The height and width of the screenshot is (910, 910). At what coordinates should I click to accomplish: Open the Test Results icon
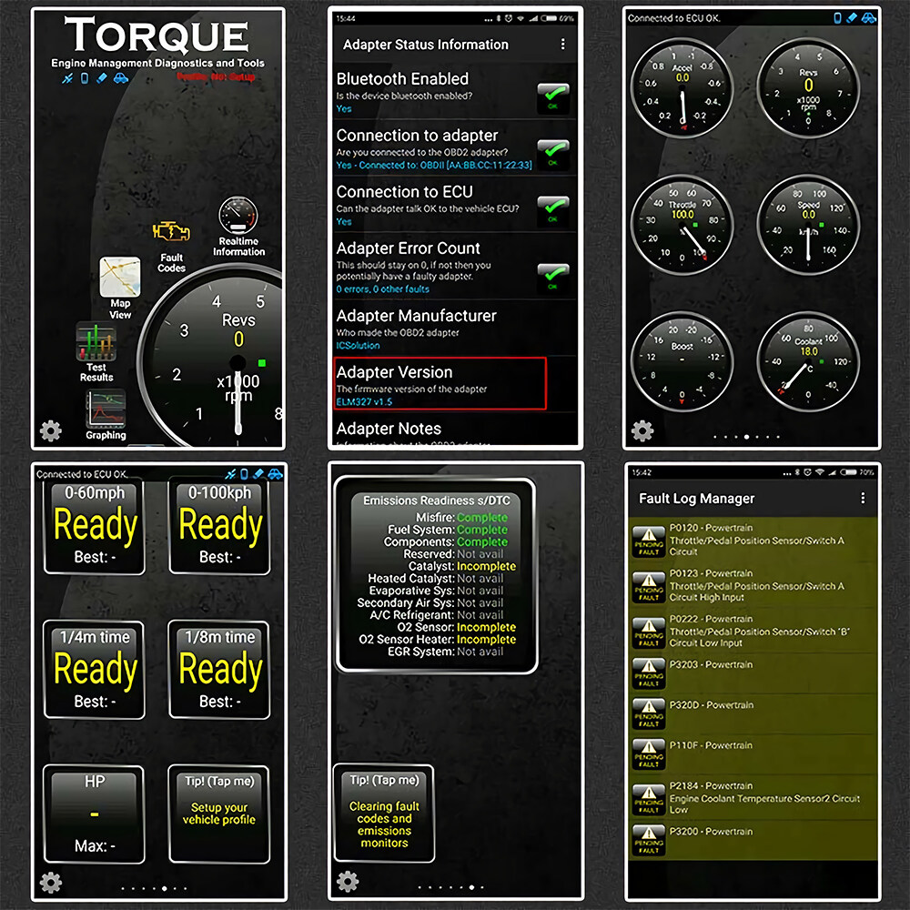[x=96, y=343]
